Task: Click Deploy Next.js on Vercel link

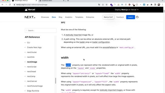Action: [x=127, y=10]
